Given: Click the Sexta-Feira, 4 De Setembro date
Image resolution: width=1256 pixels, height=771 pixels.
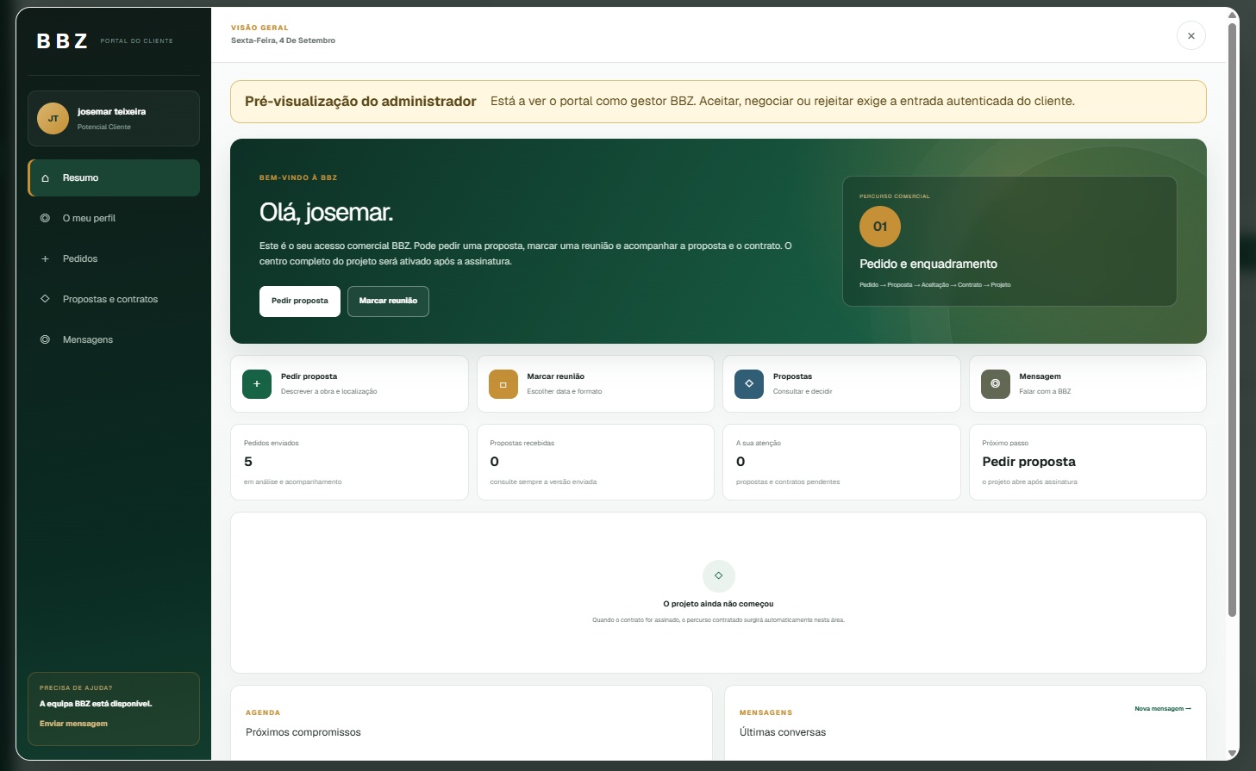Looking at the screenshot, I should point(283,40).
